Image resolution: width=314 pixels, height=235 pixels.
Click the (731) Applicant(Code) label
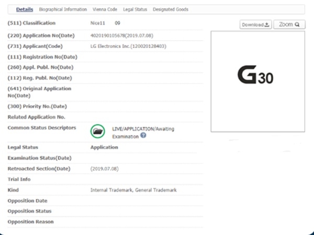[x=35, y=46]
